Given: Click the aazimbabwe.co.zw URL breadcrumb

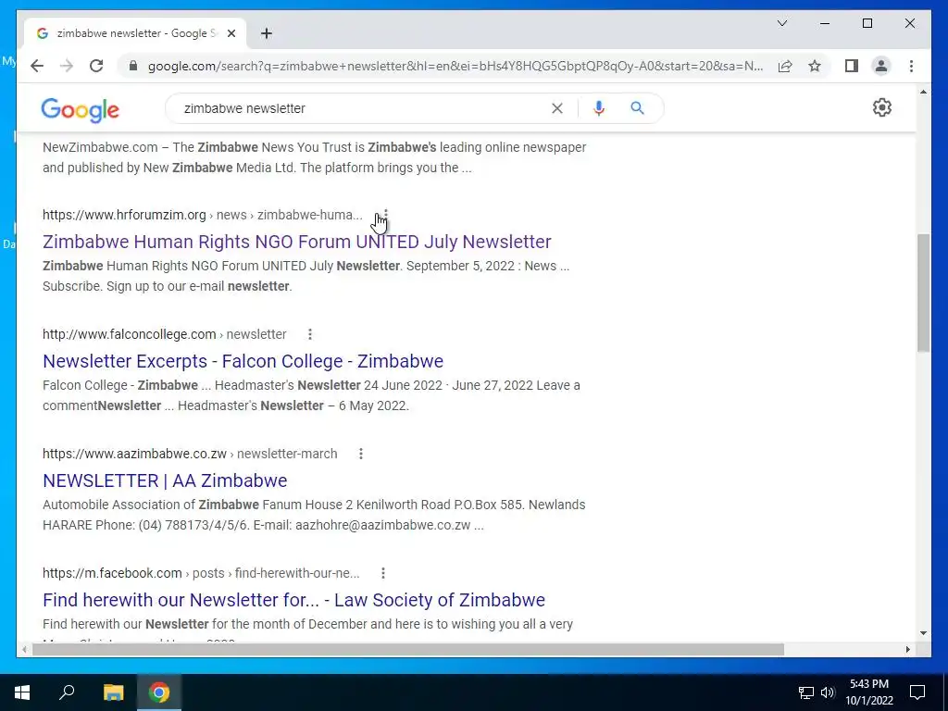Looking at the screenshot, I should pos(190,454).
